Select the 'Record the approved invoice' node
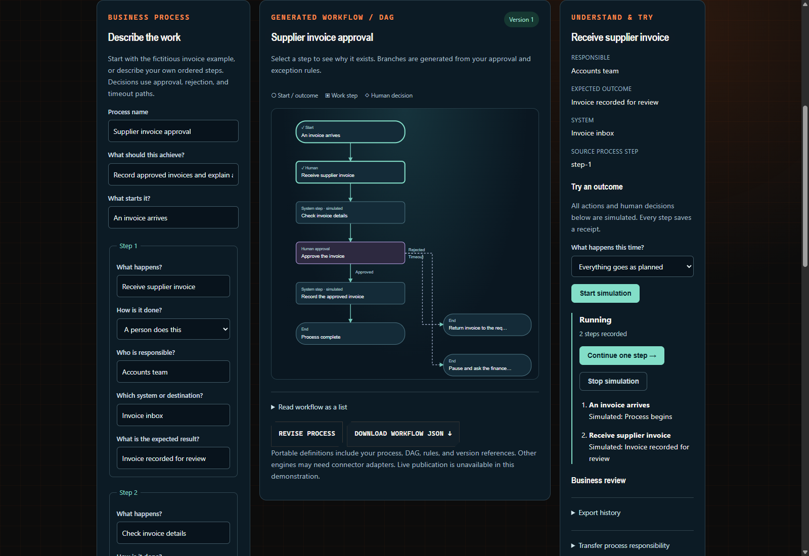 point(350,293)
